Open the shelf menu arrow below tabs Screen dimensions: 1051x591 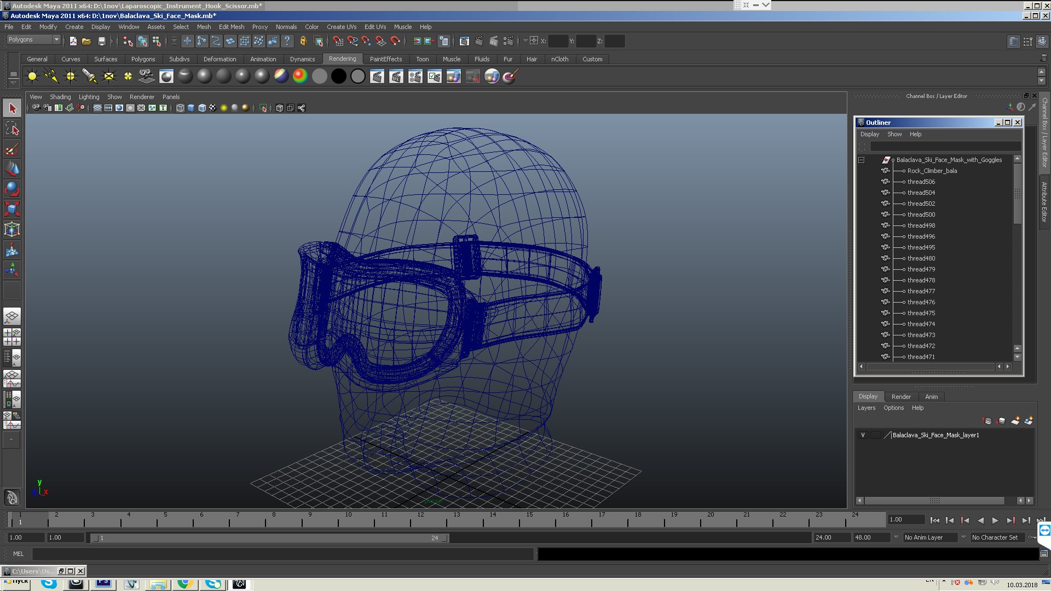pos(13,83)
